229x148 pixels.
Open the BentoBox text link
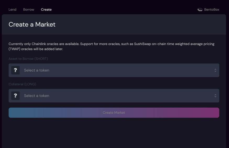[x=211, y=10]
